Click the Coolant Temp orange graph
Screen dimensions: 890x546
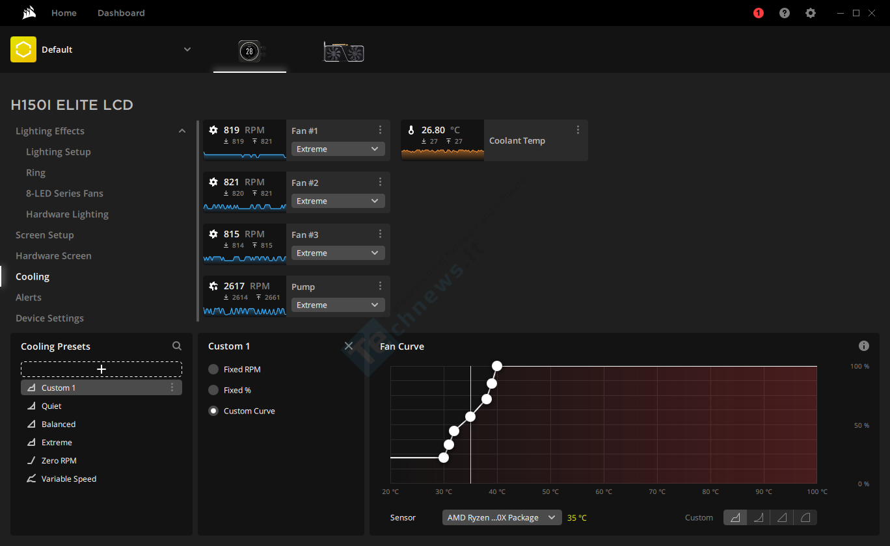pyautogui.click(x=442, y=154)
